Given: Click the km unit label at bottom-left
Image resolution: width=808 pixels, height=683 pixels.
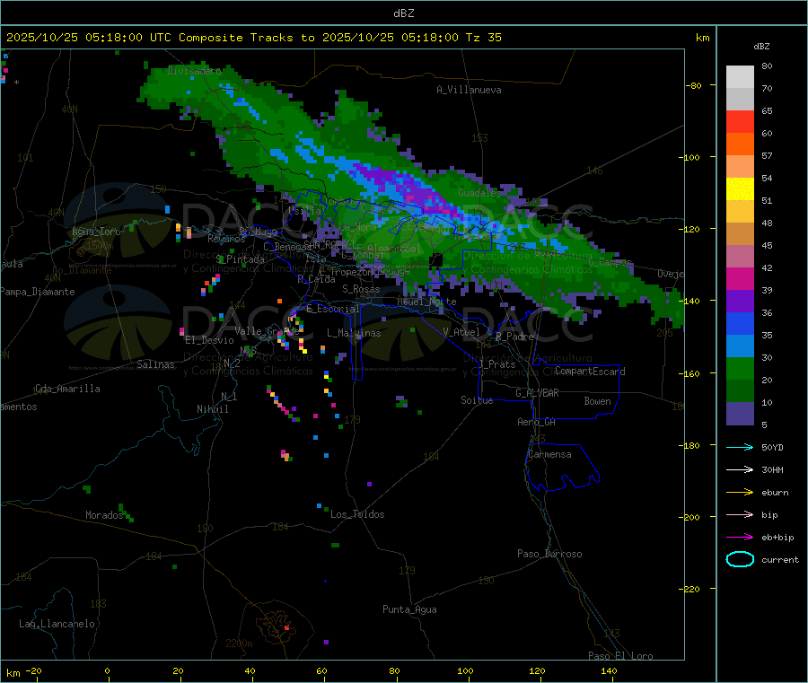Looking at the screenshot, I should coord(13,673).
